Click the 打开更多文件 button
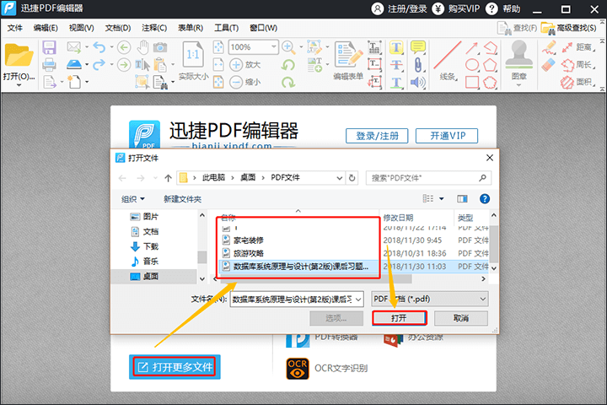Image resolution: width=607 pixels, height=405 pixels. [175, 367]
